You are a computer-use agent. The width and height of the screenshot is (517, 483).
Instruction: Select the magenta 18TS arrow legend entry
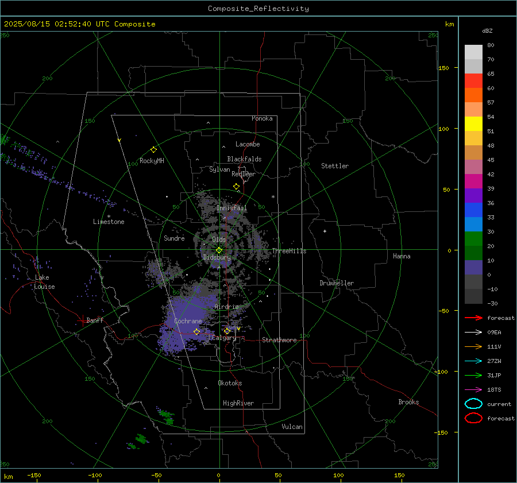click(473, 390)
